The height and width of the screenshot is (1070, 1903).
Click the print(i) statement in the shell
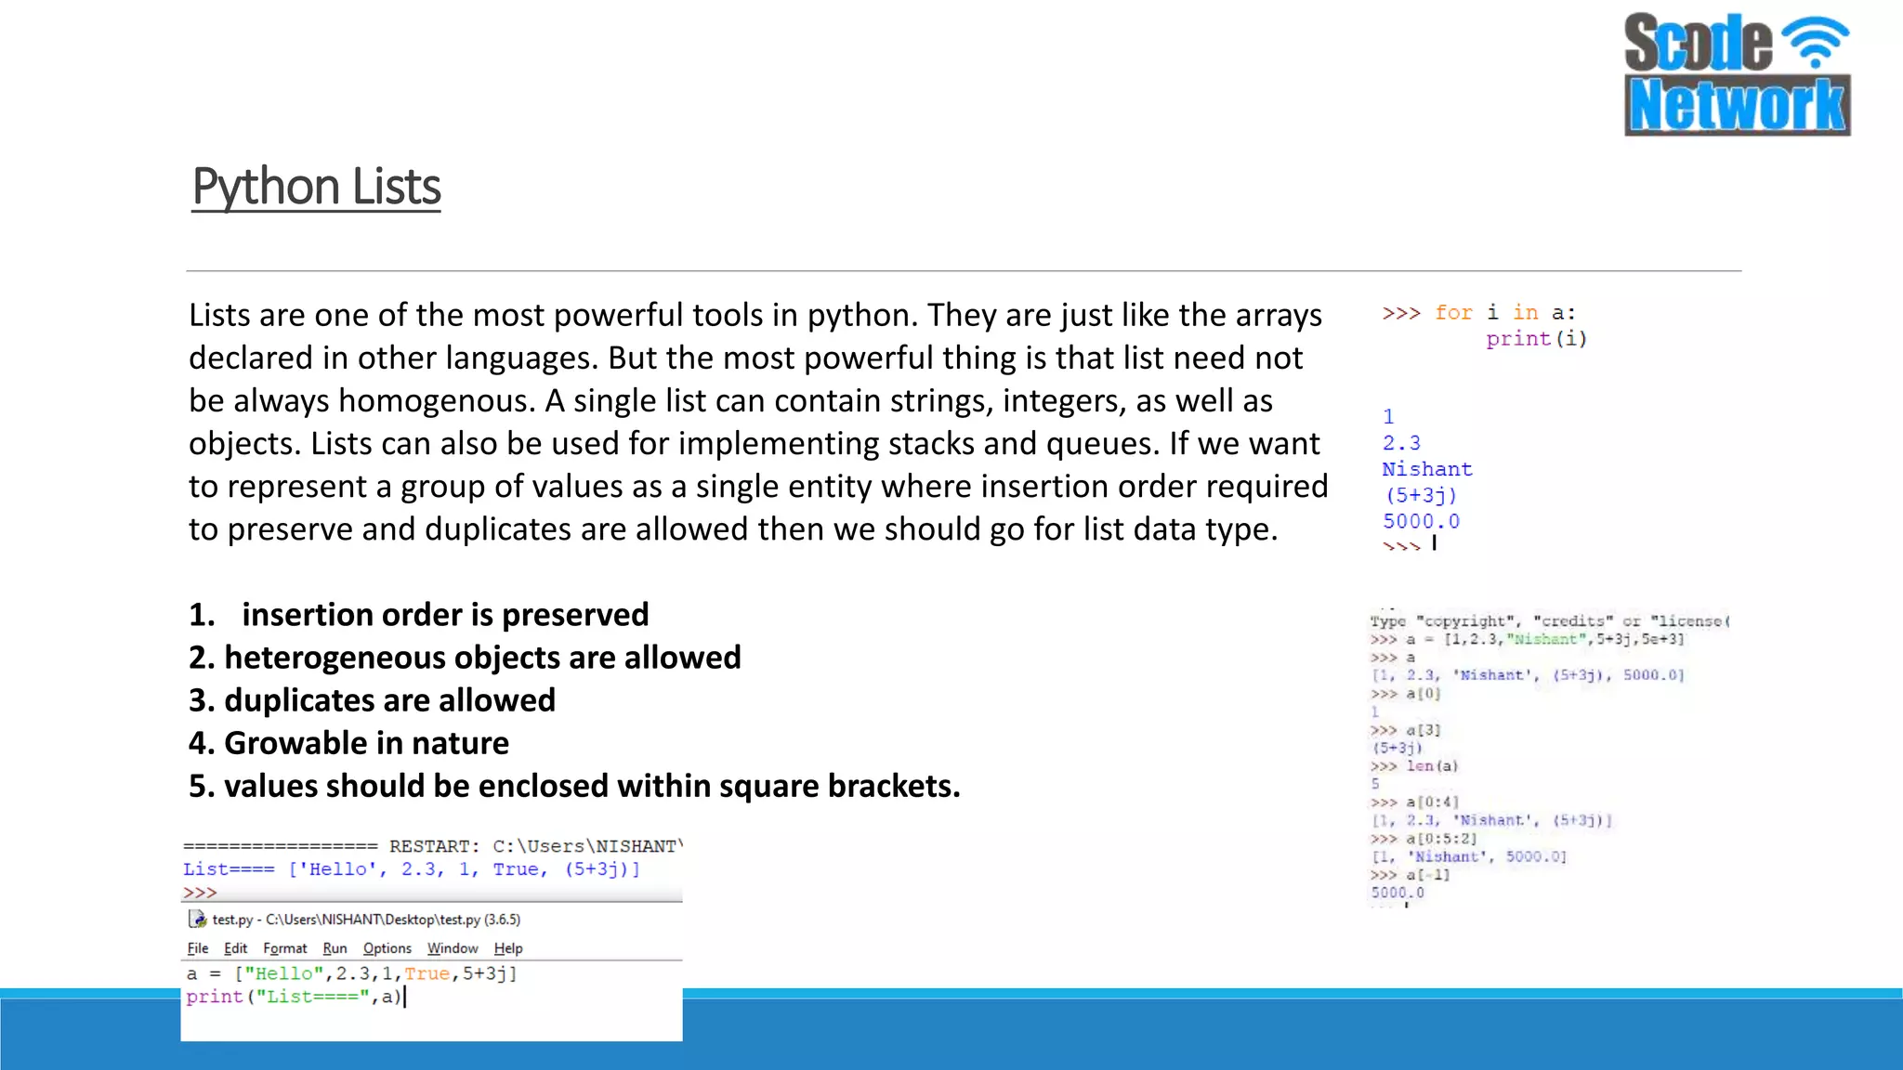pos(1536,339)
